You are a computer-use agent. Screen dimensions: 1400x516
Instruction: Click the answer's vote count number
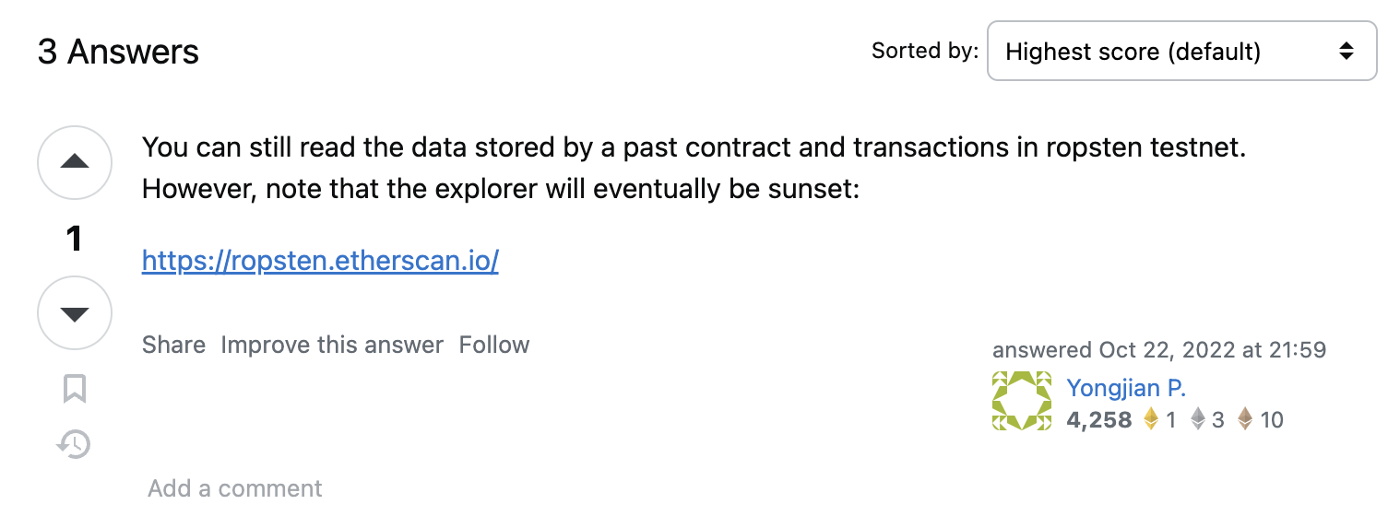[x=74, y=239]
